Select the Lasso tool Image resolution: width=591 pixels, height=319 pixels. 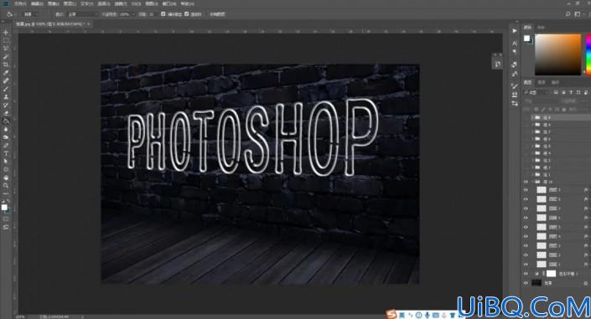6,49
